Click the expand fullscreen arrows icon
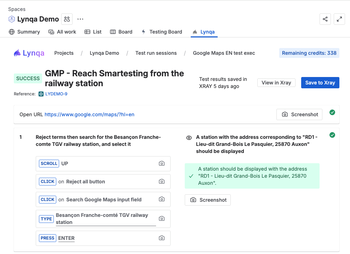 click(x=339, y=19)
